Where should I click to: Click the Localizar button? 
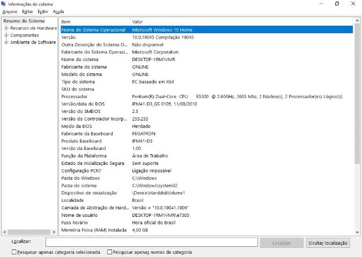[282, 243]
